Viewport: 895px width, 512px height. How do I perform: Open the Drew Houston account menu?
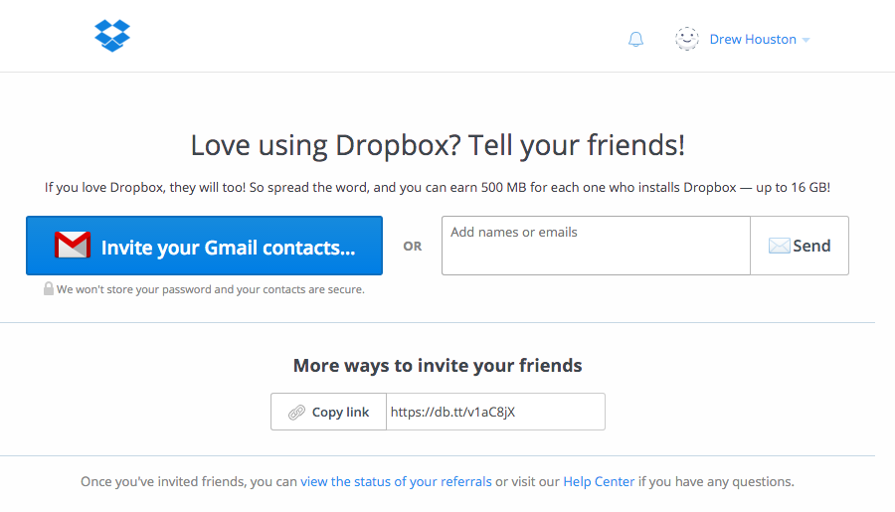[759, 40]
